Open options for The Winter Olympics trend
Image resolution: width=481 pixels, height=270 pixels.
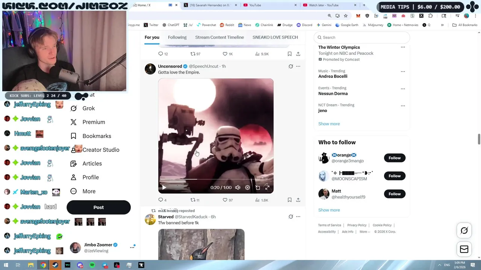pos(403,47)
